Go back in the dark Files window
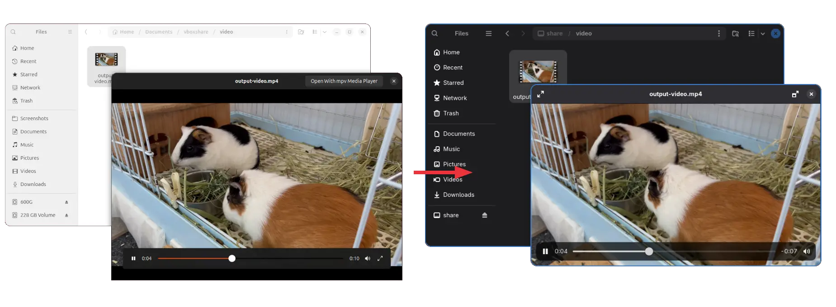 tap(507, 33)
